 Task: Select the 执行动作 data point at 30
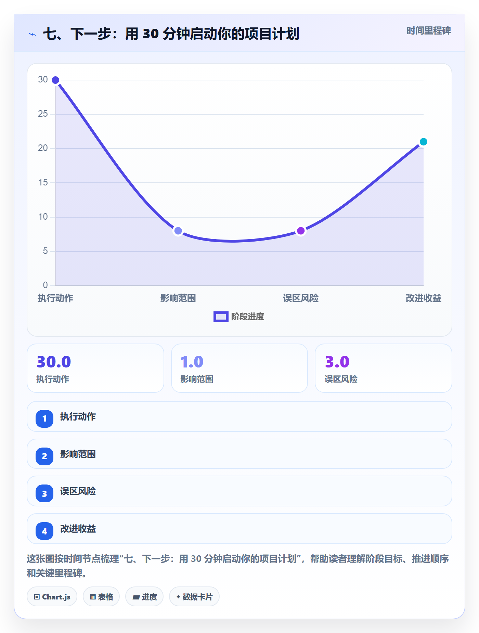[55, 80]
